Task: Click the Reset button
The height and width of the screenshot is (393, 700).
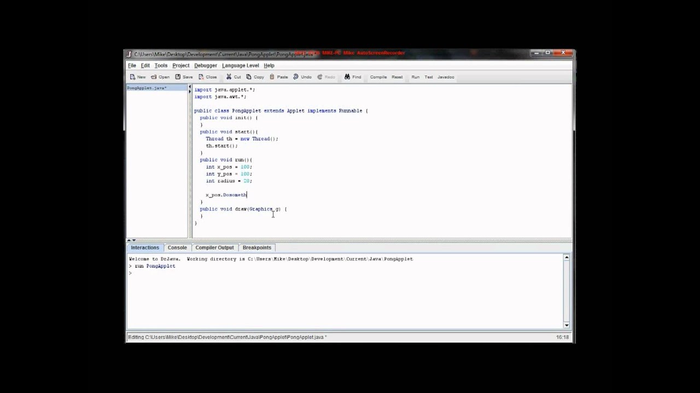Action: [397, 77]
